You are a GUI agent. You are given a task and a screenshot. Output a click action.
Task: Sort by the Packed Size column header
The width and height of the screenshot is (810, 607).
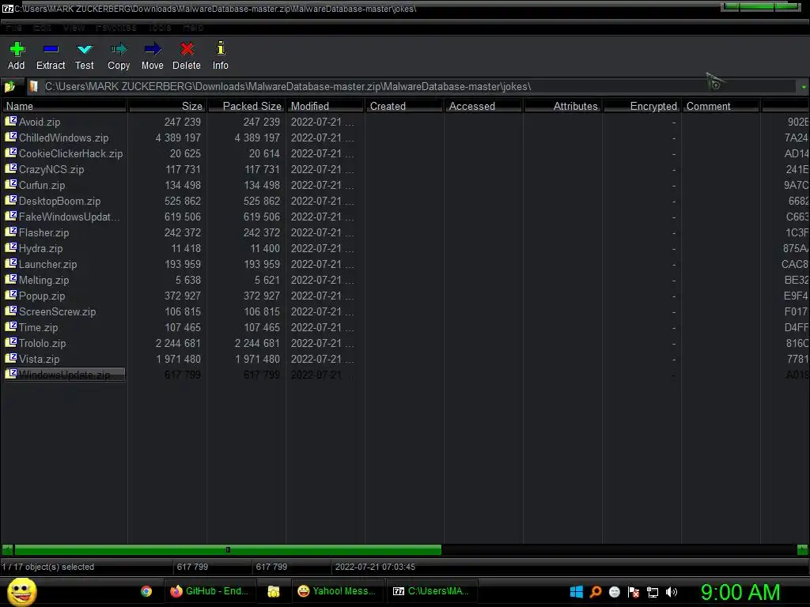point(247,106)
